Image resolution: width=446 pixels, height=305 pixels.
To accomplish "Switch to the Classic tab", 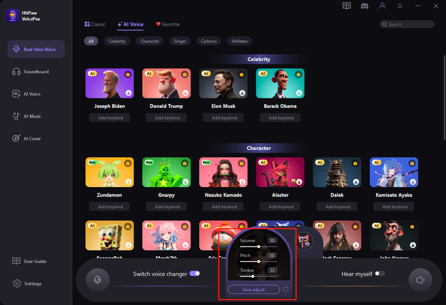I will [95, 24].
